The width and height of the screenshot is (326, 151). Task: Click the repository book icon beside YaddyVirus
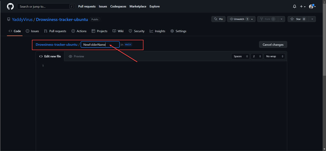pyautogui.click(x=9, y=20)
